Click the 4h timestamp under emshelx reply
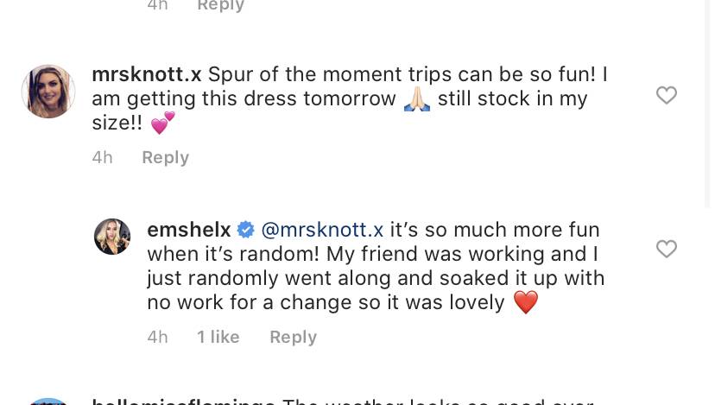Image resolution: width=715 pixels, height=405 pixels. [x=157, y=337]
